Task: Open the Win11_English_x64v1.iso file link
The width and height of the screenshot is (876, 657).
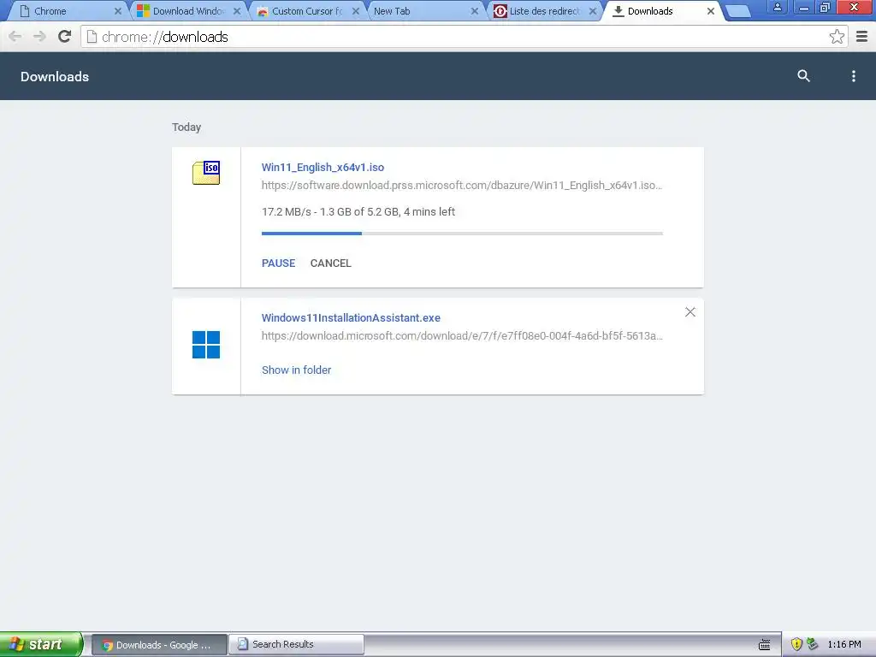Action: 323,167
